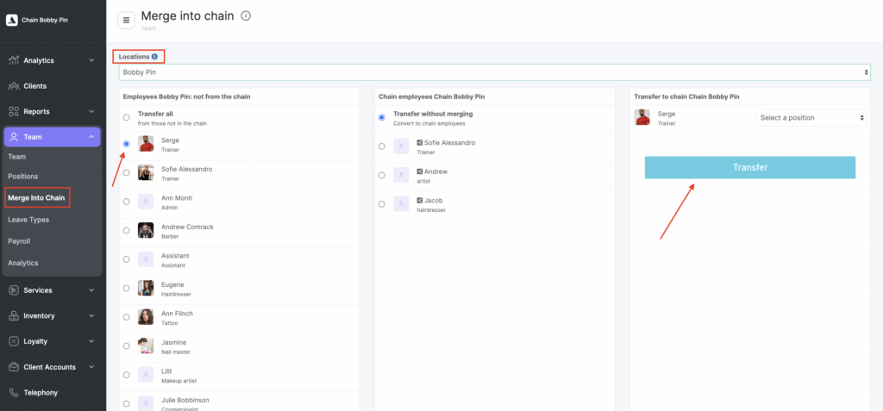Select Transfer without merging option
Viewport: 883px width, 411px height.
coord(382,117)
